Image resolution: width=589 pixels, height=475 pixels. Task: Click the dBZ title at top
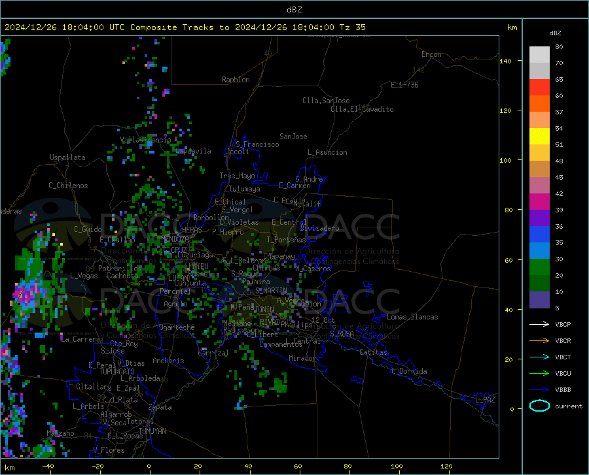[x=294, y=10]
